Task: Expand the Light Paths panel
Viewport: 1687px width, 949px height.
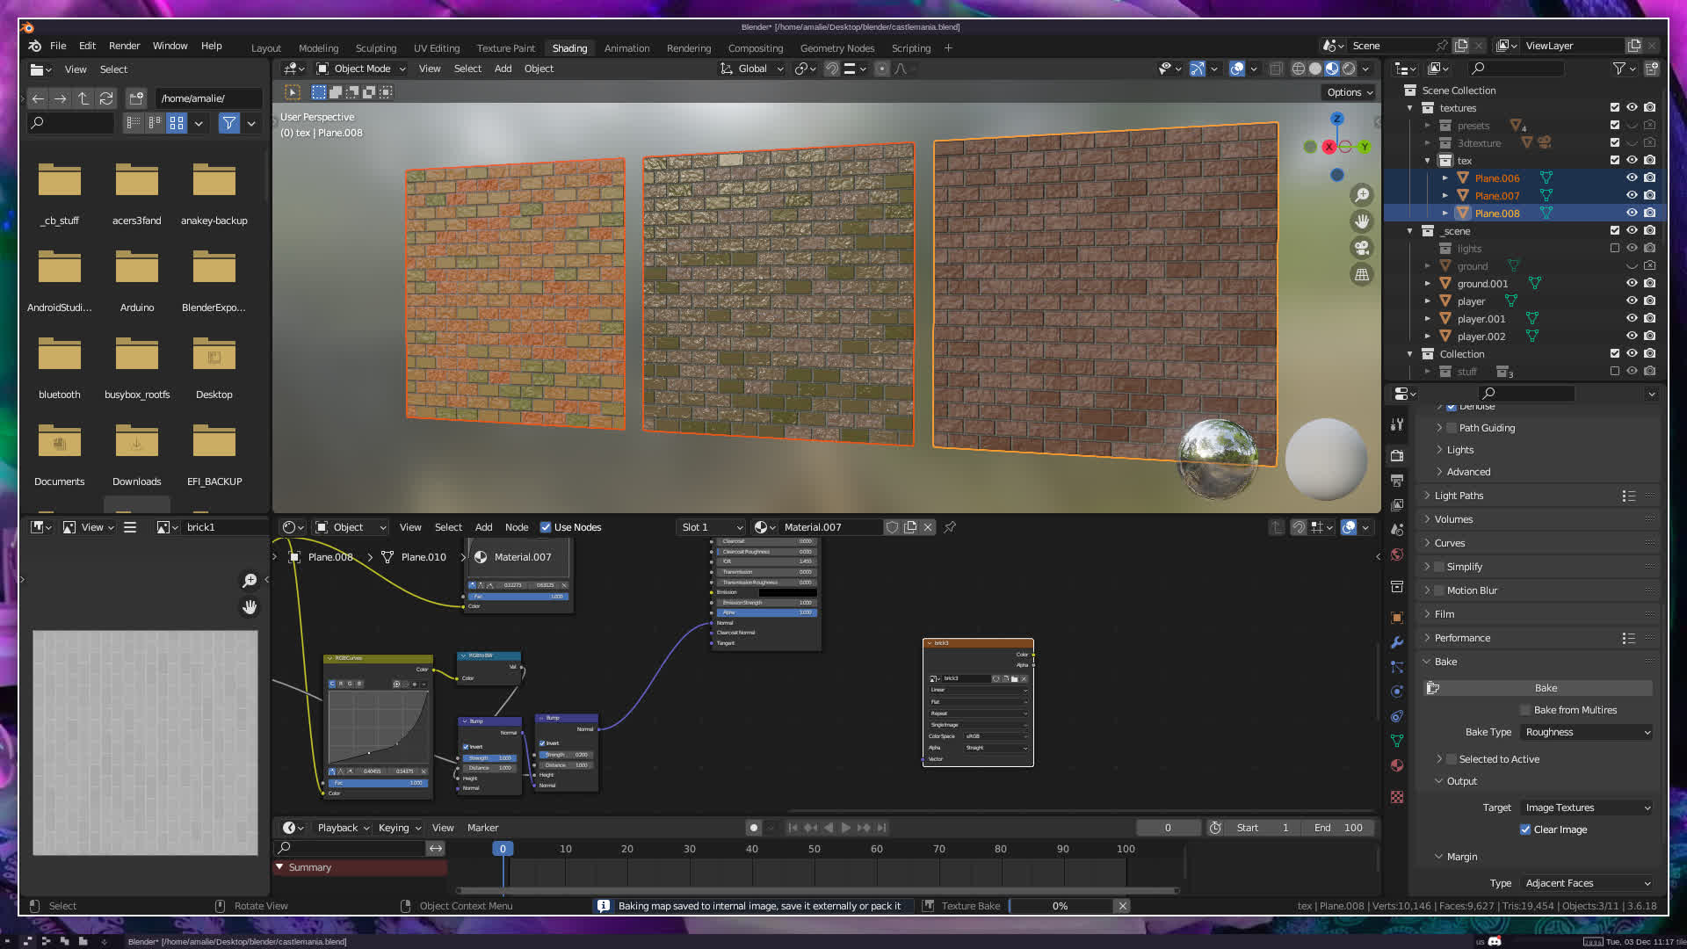Action: point(1459,496)
